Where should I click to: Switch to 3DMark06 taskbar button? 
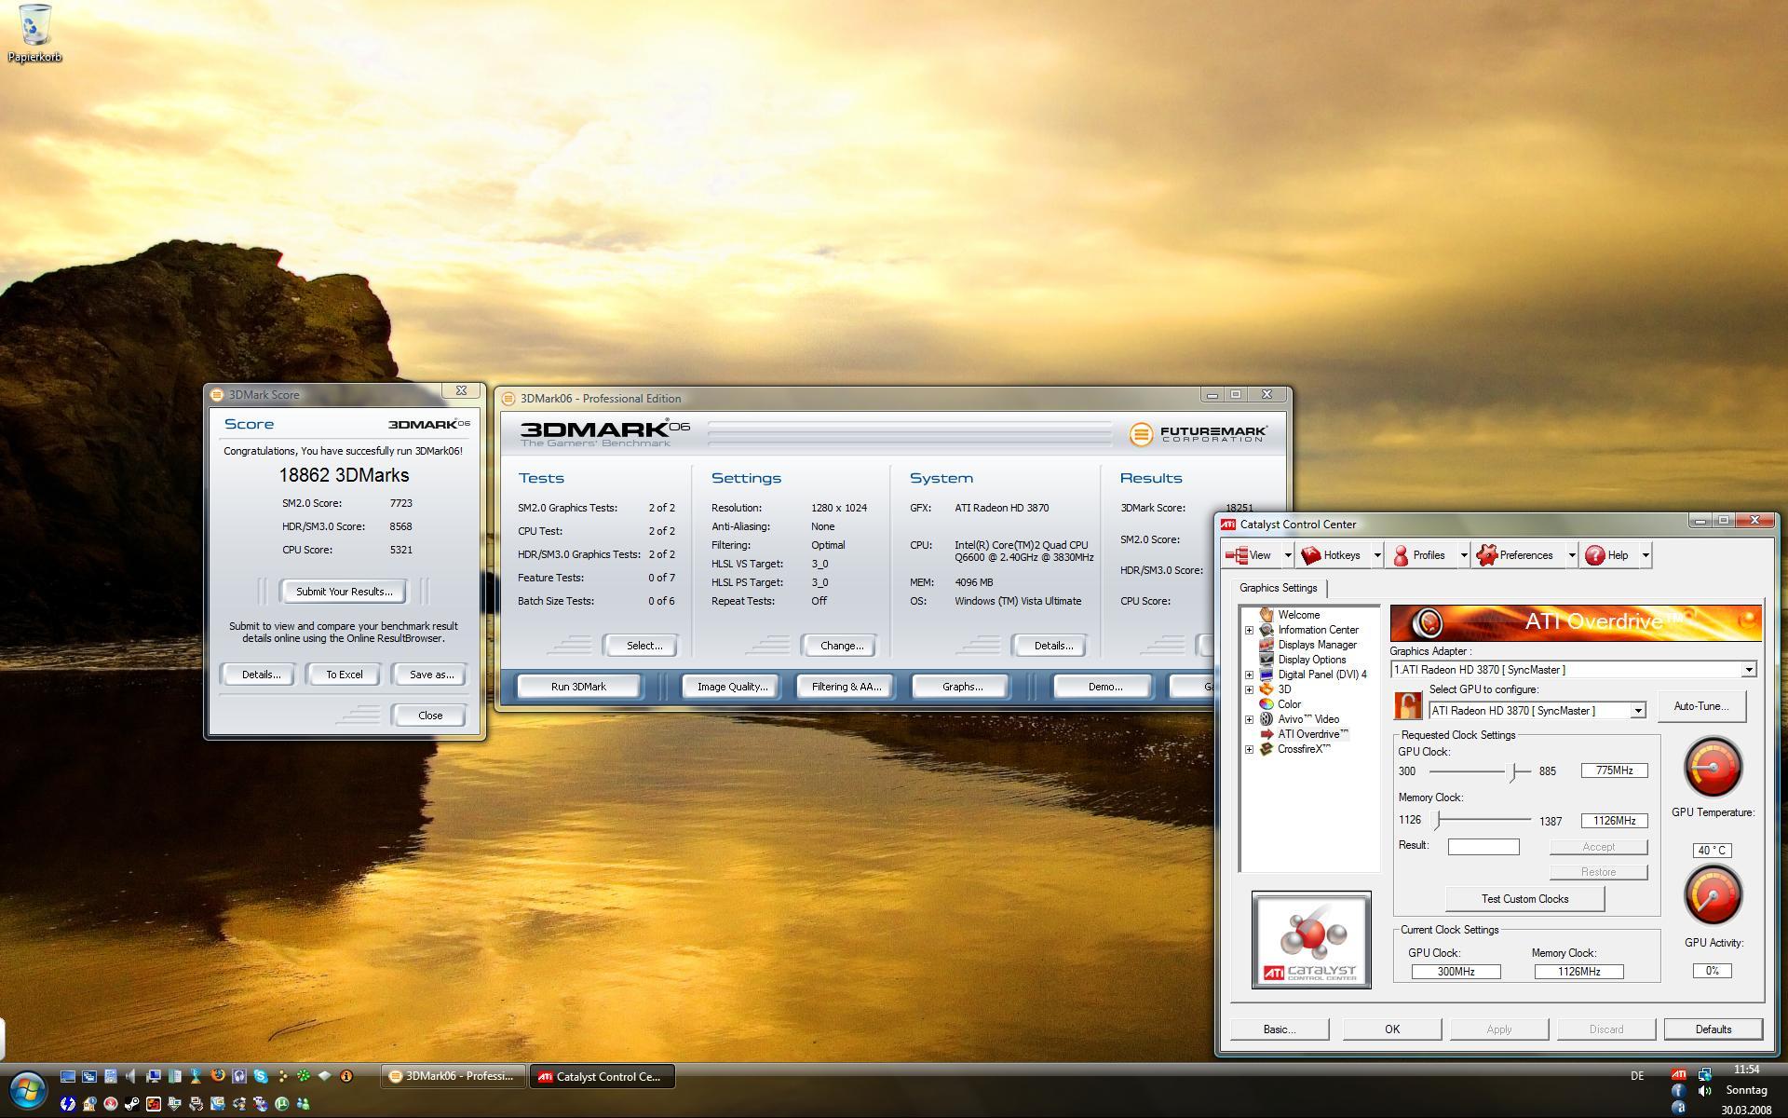coord(454,1076)
